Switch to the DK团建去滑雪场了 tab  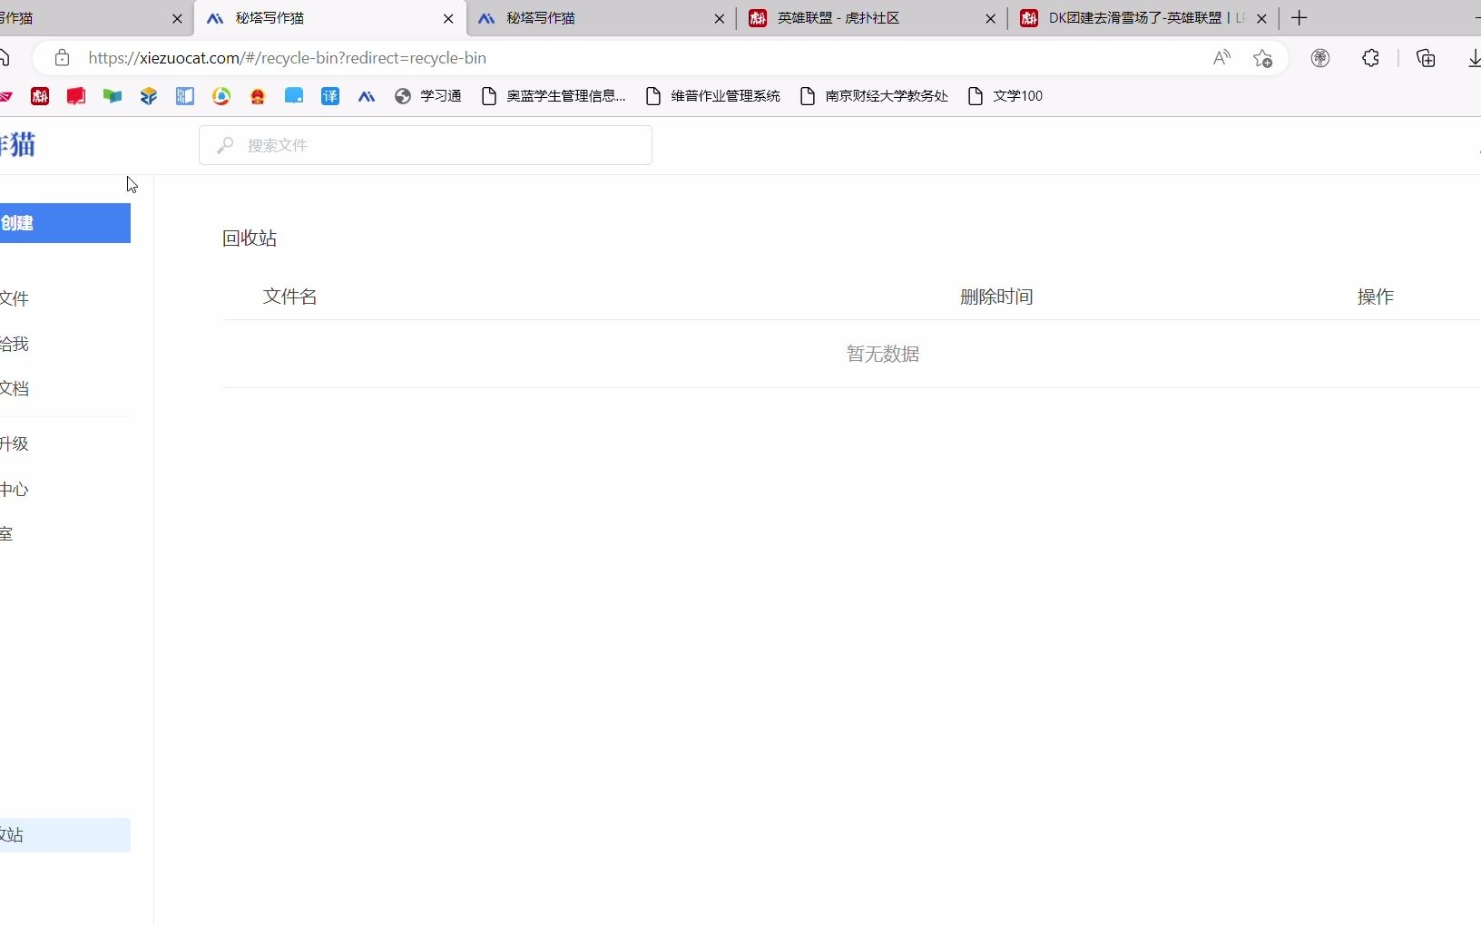pos(1143,18)
